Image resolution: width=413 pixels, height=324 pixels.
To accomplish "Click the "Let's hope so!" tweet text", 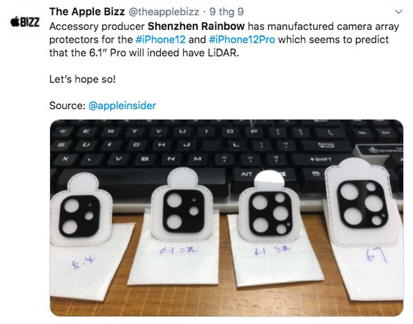I will click(x=83, y=79).
